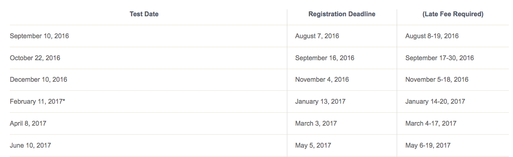The height and width of the screenshot is (157, 513).
Task: Click the August 7, 2016 registration deadline
Action: 317,36
